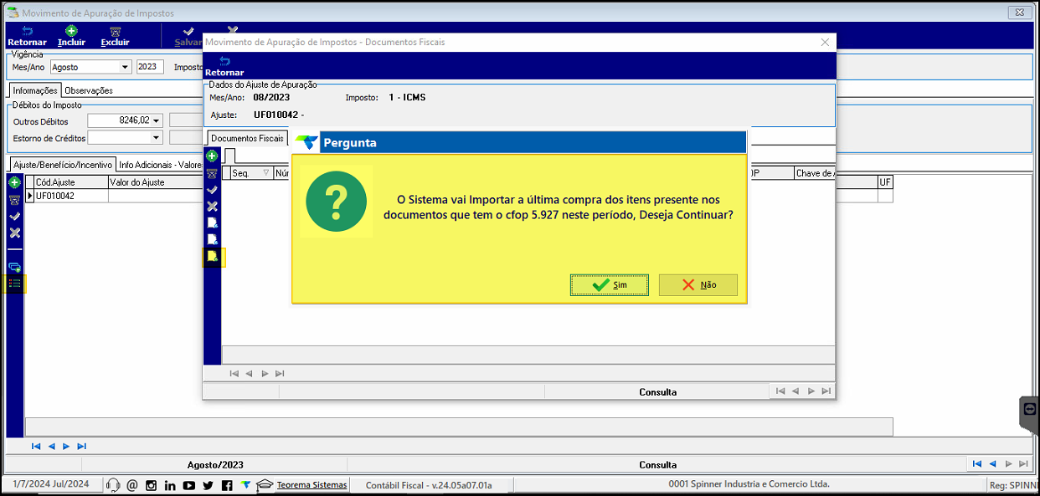Click the headset support icon in the status bar

pyautogui.click(x=113, y=485)
